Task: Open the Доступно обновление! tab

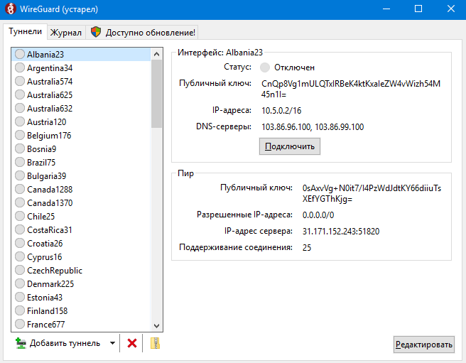Action: click(x=142, y=33)
